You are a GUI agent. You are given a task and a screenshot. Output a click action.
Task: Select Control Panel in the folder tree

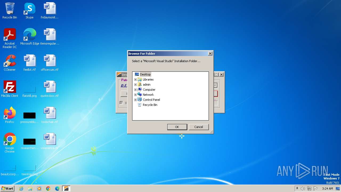pyautogui.click(x=151, y=100)
